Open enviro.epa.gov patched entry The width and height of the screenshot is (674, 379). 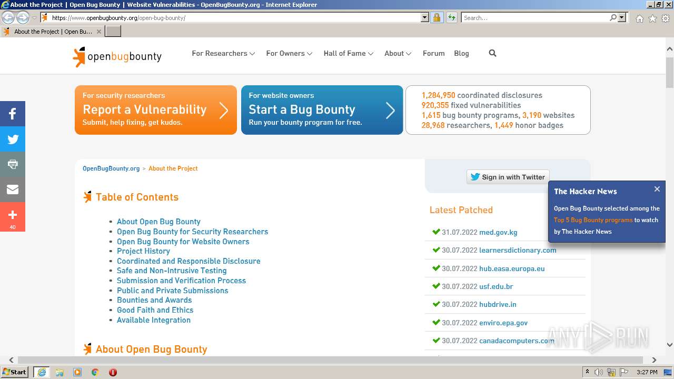pos(503,323)
